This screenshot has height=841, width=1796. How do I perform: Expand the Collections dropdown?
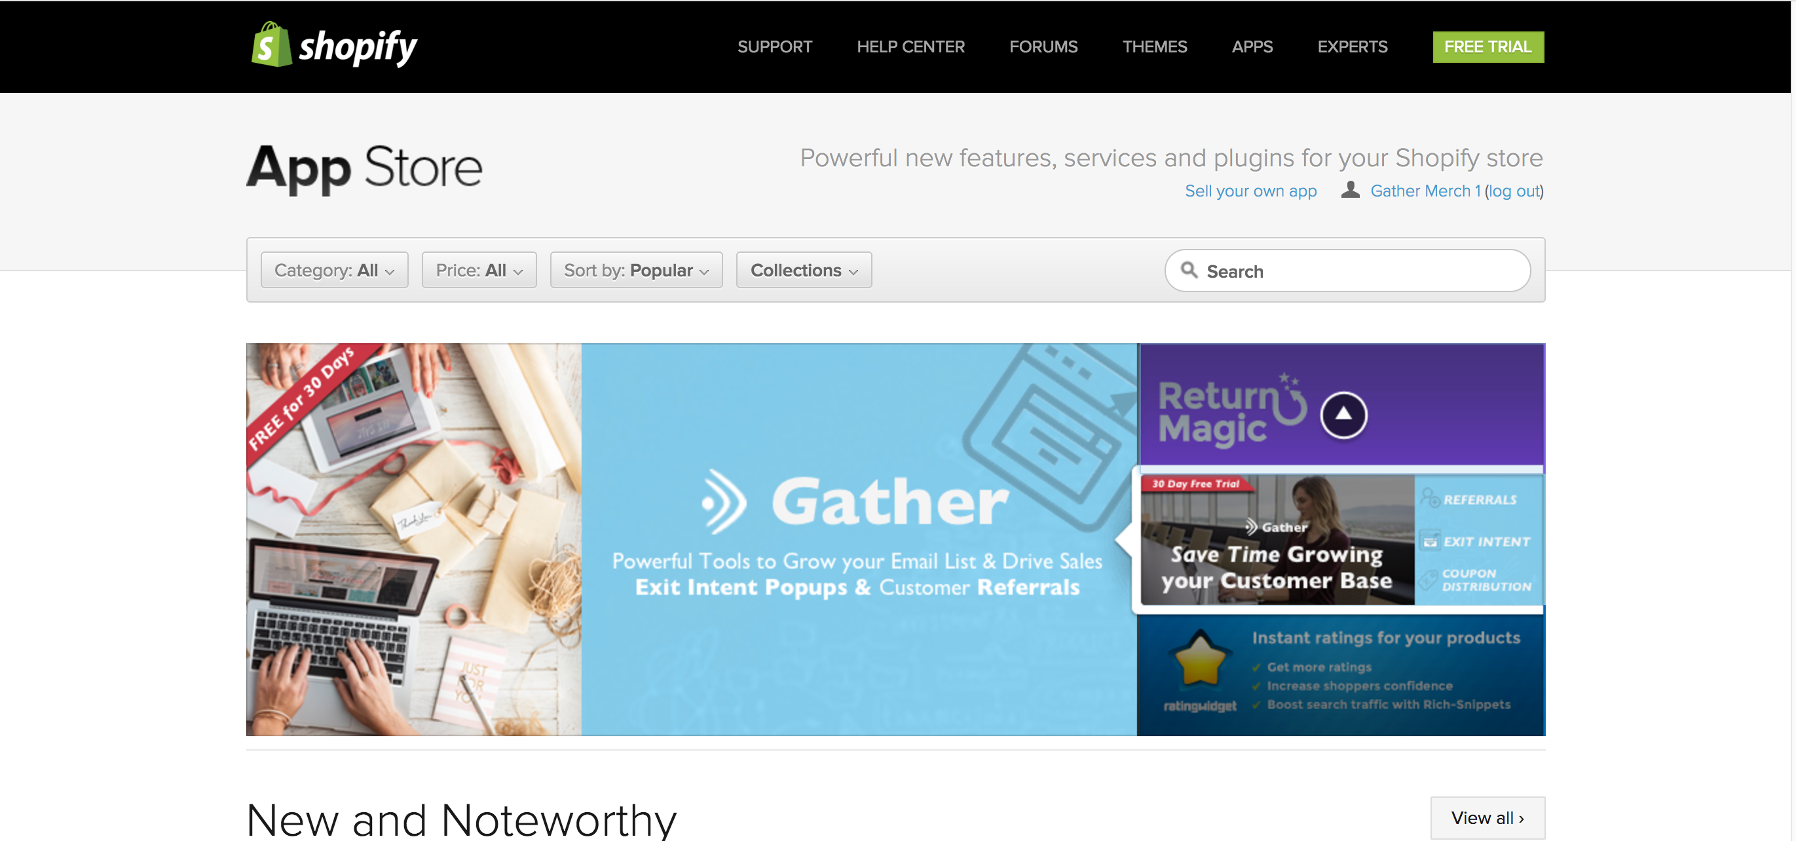pos(804,270)
